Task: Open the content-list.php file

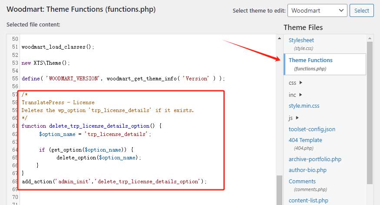Action: (x=309, y=200)
